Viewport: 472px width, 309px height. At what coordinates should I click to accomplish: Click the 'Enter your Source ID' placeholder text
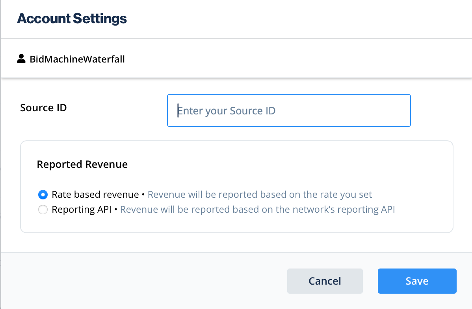(227, 111)
